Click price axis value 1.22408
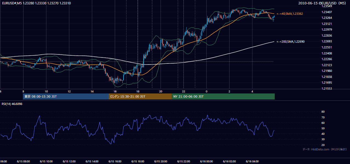This screenshot has height=164, width=350. point(327,53)
